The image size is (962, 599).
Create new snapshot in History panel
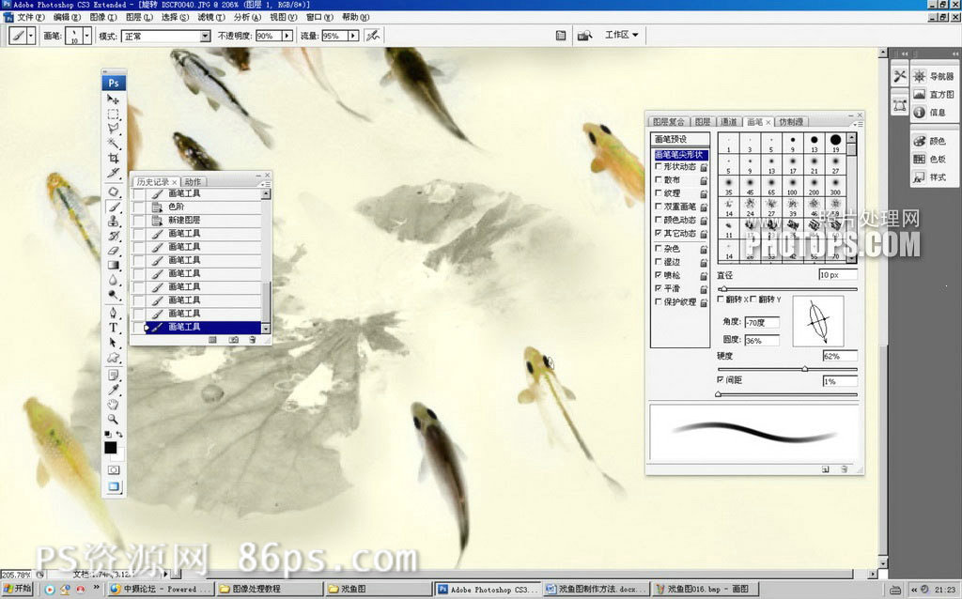click(234, 339)
